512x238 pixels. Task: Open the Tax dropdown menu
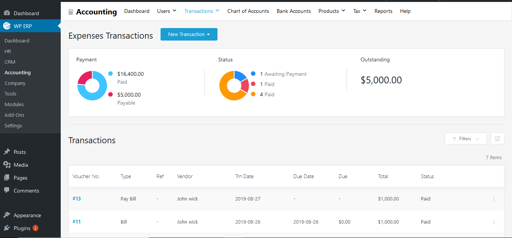coord(359,11)
